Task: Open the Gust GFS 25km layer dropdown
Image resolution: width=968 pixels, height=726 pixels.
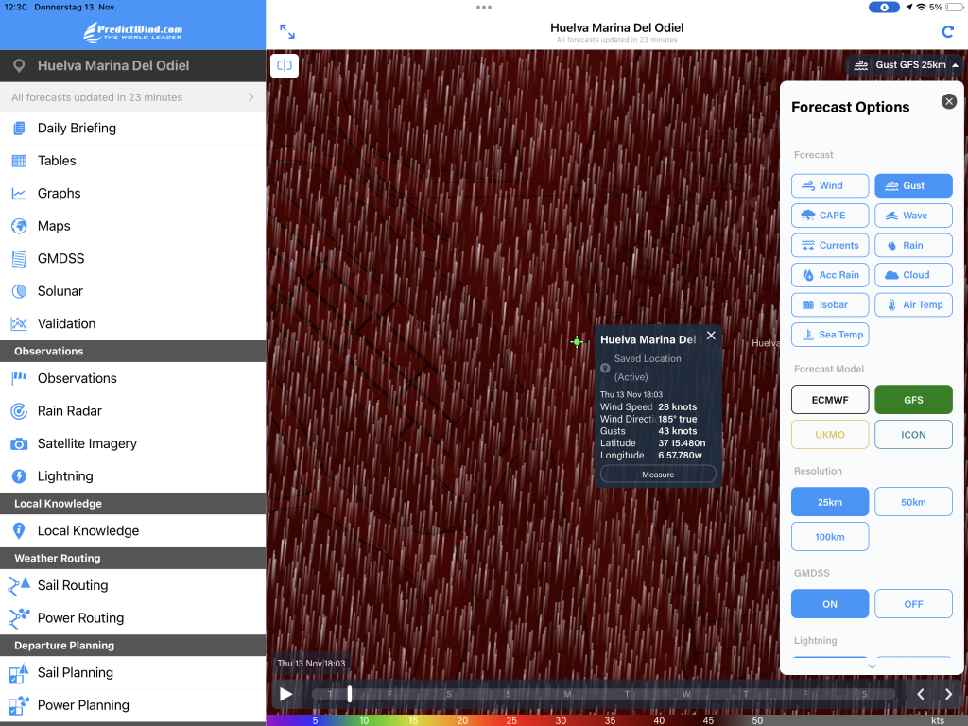Action: [x=907, y=65]
